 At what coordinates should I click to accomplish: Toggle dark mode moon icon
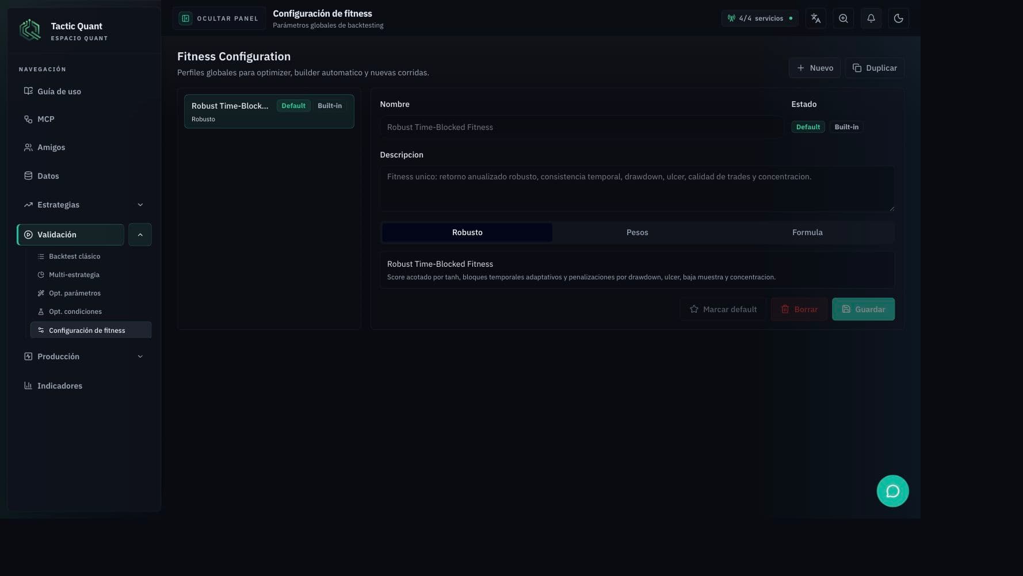[x=898, y=18]
